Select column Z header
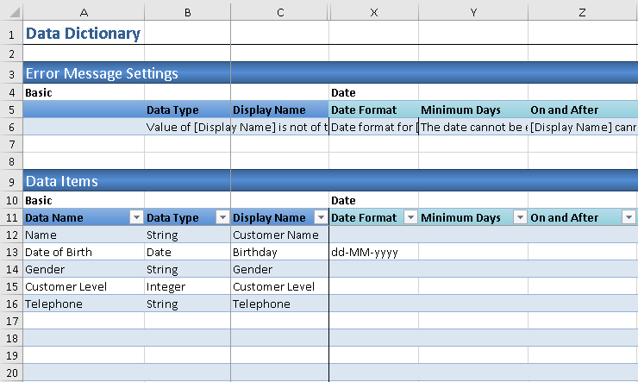 coord(583,12)
